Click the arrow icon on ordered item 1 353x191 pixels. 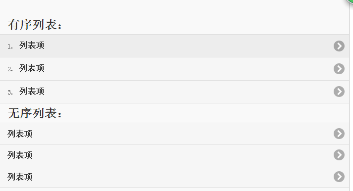[x=339, y=46]
